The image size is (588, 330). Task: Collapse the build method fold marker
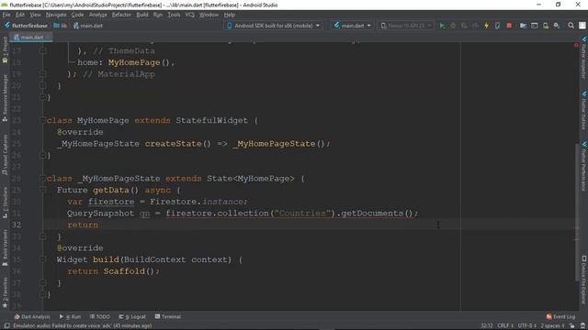click(43, 259)
